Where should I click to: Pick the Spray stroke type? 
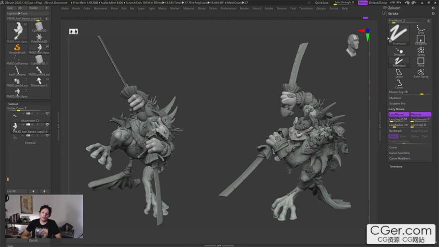point(421,51)
